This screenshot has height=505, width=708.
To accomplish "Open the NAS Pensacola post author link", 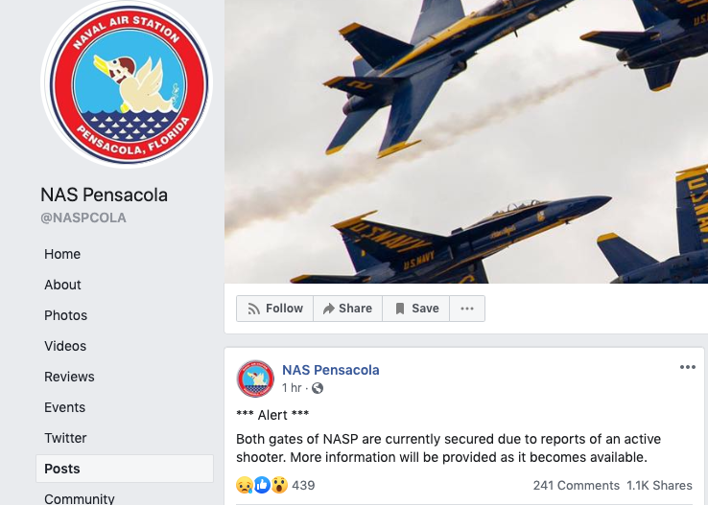I will pos(331,370).
